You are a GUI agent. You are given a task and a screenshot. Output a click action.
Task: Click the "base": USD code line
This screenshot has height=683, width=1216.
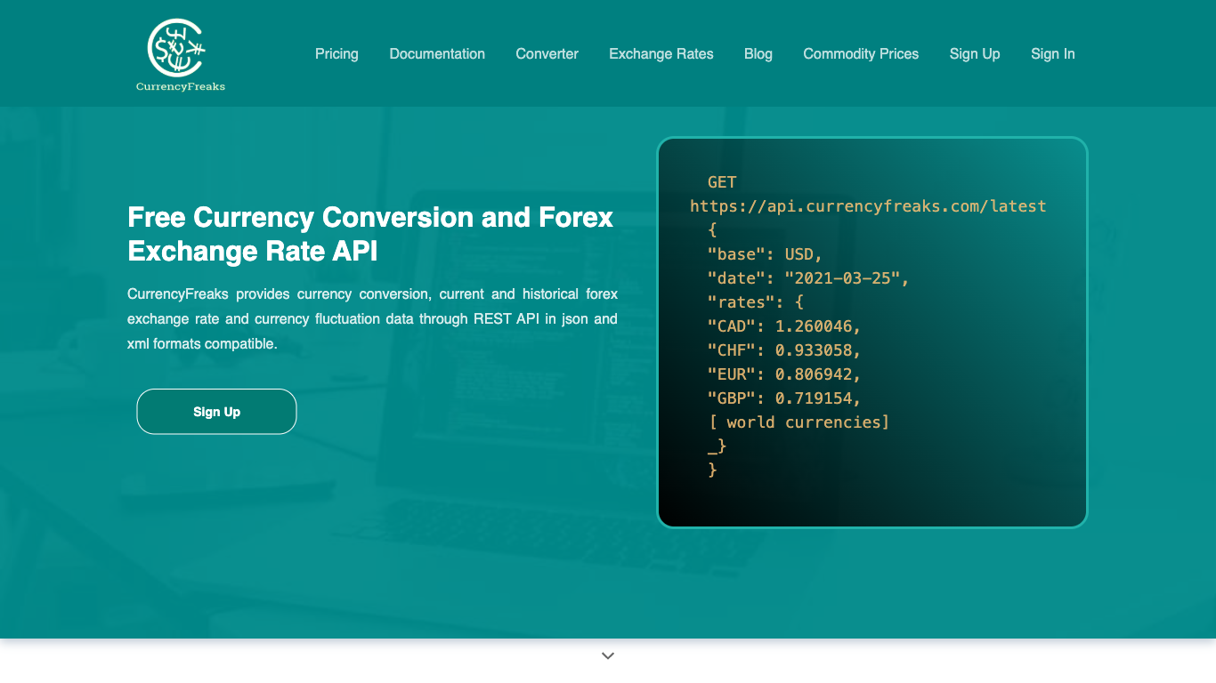(x=765, y=254)
